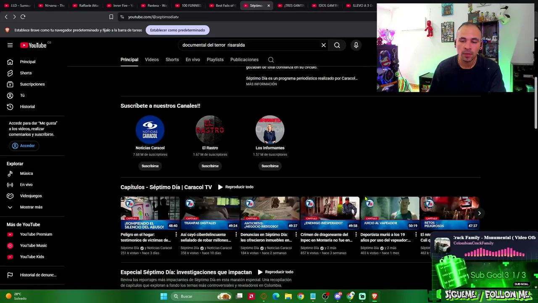538x303 pixels.
Task: Open YouTube Kids link
Action: point(32,257)
